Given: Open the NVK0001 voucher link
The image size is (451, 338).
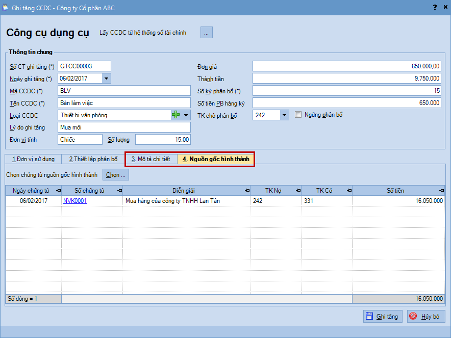Looking at the screenshot, I should [75, 201].
